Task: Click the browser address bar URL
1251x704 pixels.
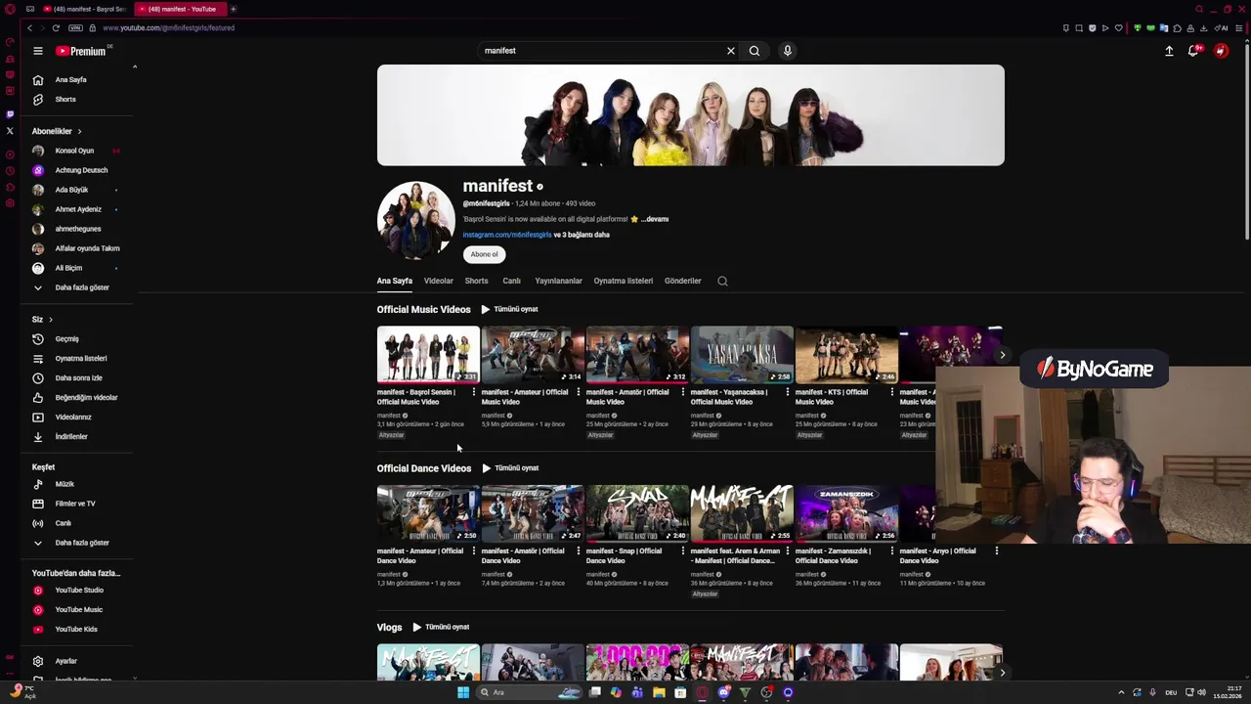Action: 168,27
